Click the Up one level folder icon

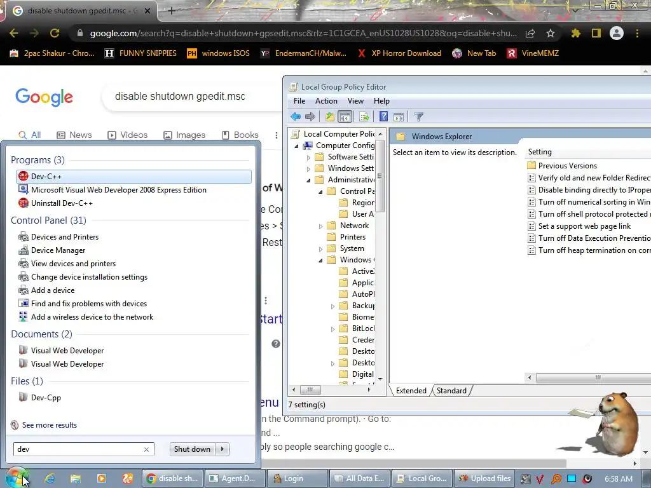click(330, 117)
